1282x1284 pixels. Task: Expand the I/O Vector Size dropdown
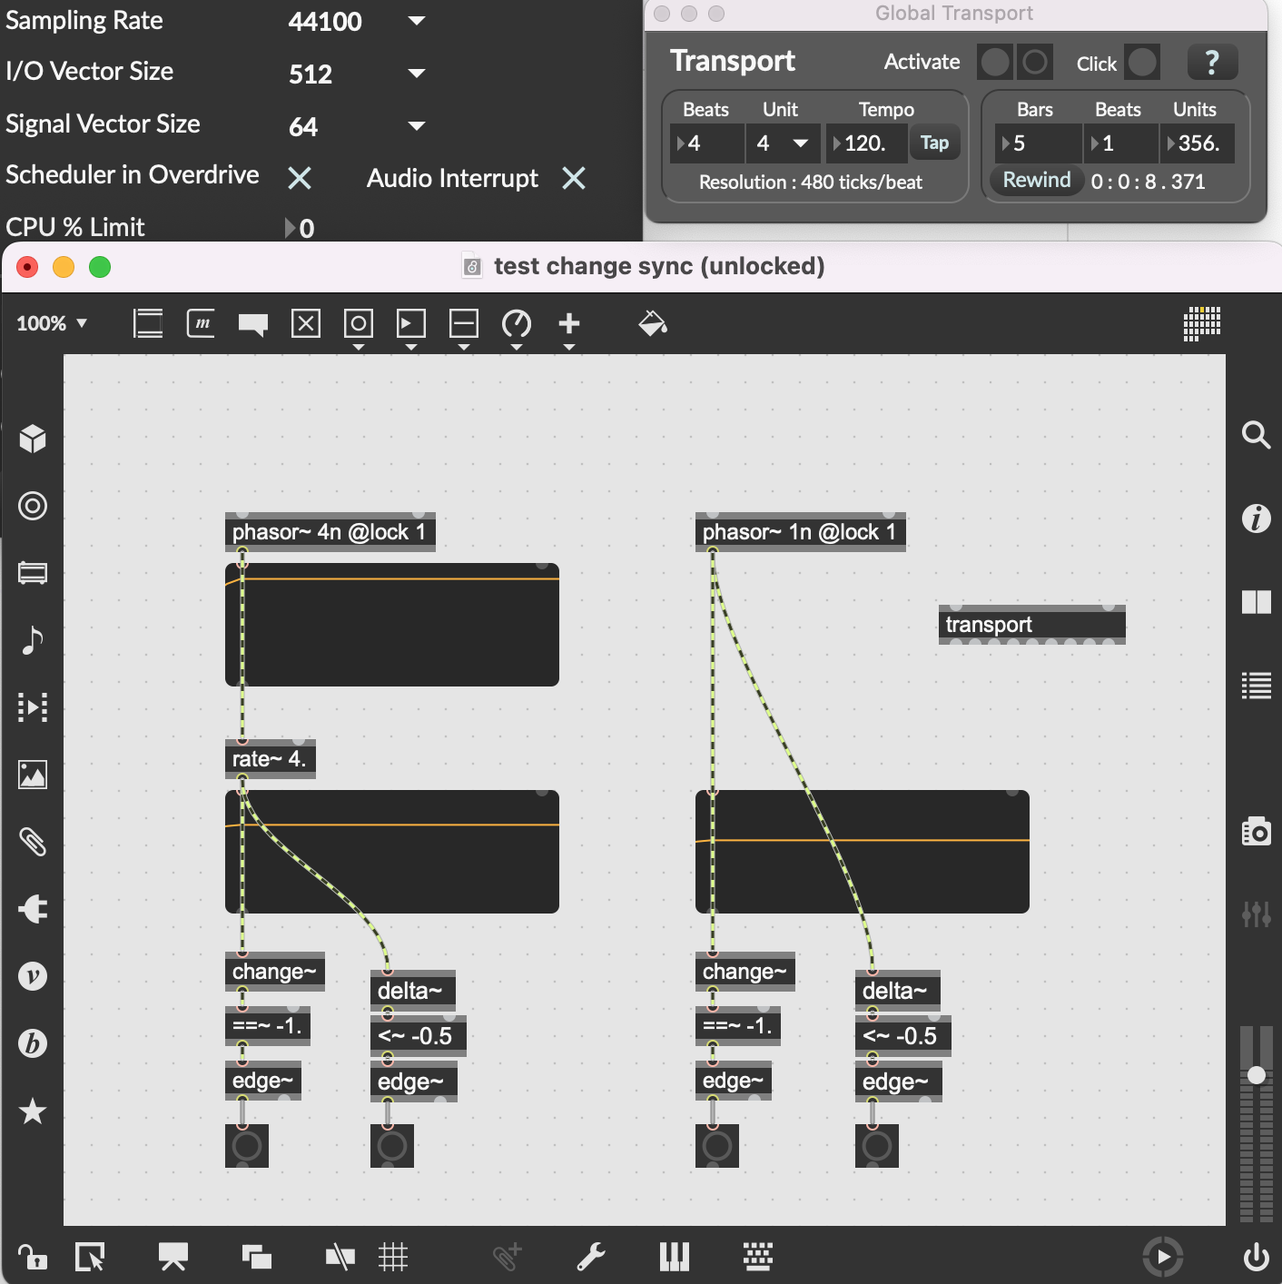click(x=417, y=74)
